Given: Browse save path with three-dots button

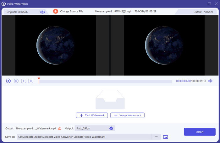Looking at the screenshot, I should (156, 137).
